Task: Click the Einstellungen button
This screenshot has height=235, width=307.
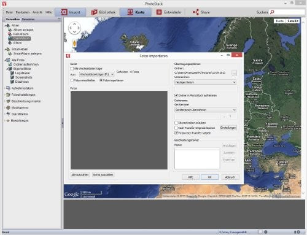Action: [228, 128]
